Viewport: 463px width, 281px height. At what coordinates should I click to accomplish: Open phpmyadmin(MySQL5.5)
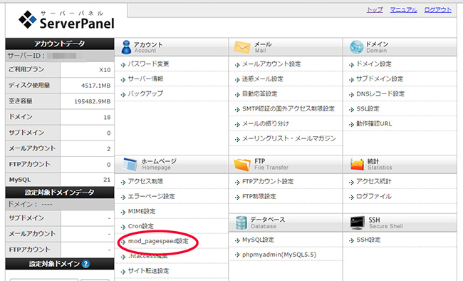click(x=279, y=255)
